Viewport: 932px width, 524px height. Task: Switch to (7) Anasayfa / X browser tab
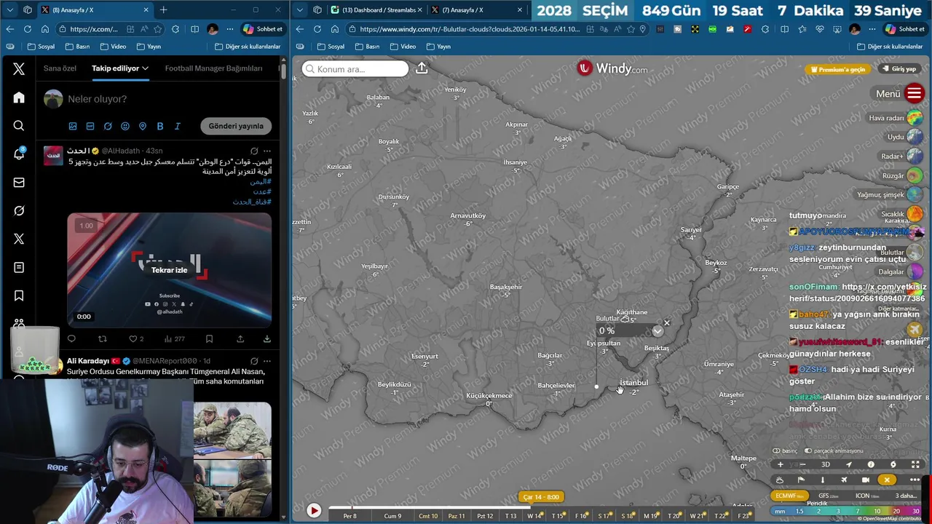pyautogui.click(x=475, y=10)
